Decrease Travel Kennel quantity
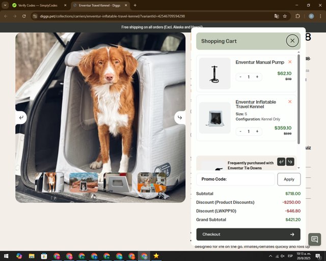Image resolution: width=326 pixels, height=261 pixels. point(240,132)
